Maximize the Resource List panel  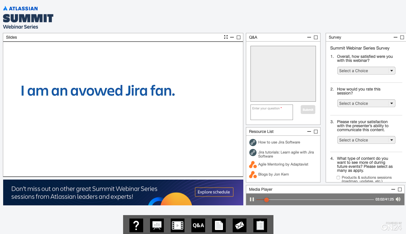tap(316, 131)
